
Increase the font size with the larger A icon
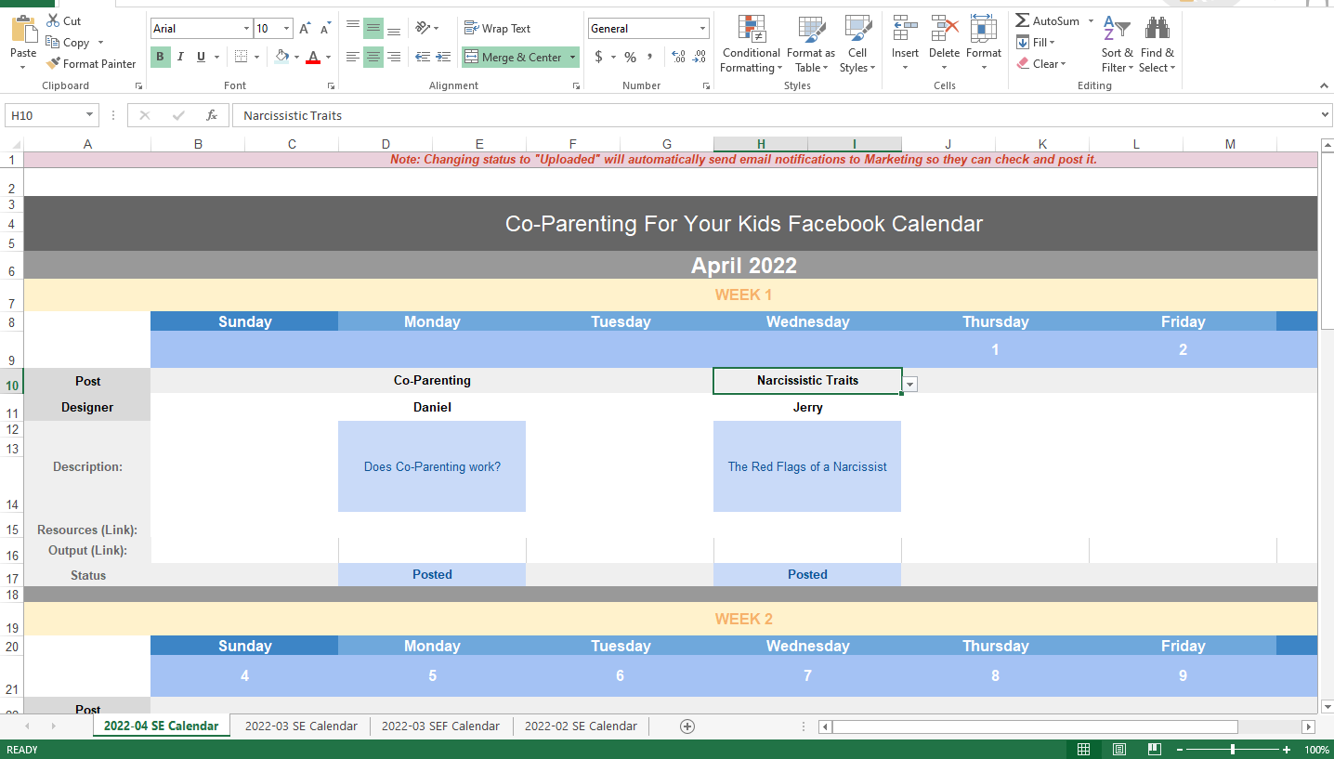(305, 29)
